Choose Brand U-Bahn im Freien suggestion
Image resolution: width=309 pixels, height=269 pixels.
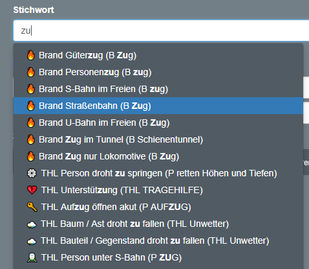(x=158, y=123)
